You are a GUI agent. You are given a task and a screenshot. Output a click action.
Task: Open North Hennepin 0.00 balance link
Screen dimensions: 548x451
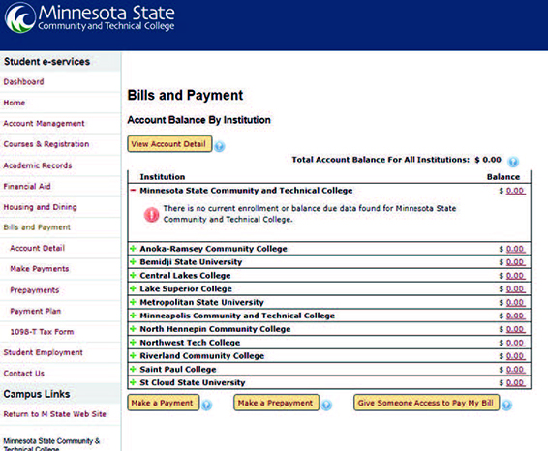tap(515, 329)
